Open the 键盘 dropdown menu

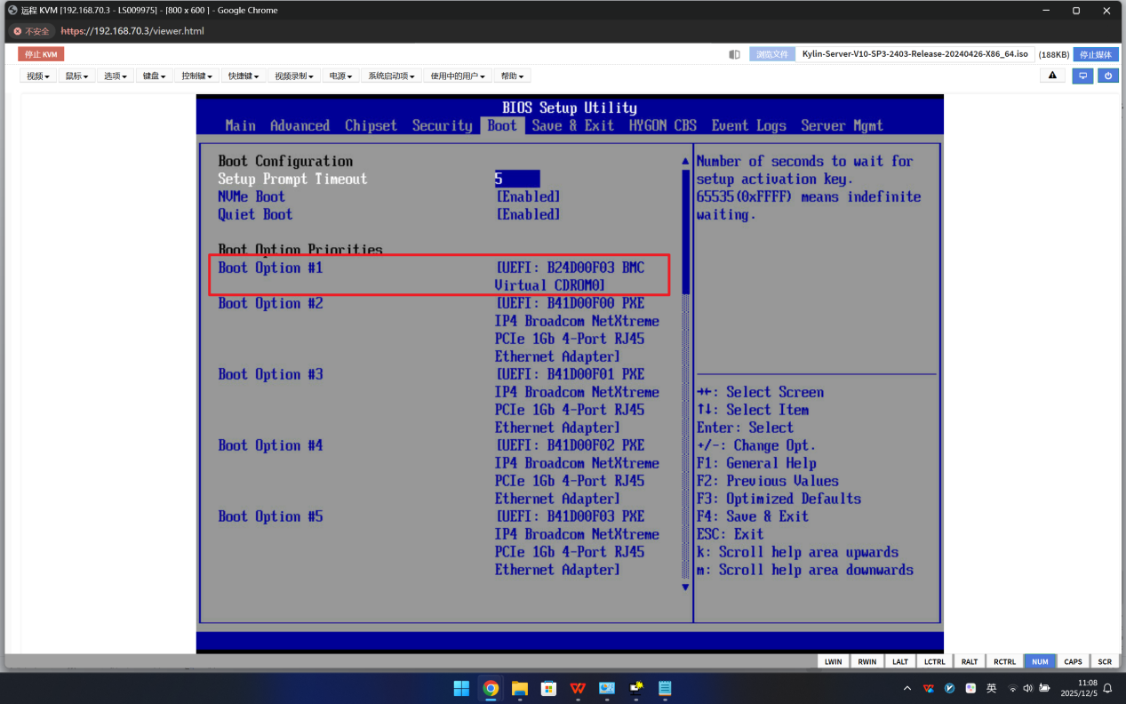tap(155, 76)
